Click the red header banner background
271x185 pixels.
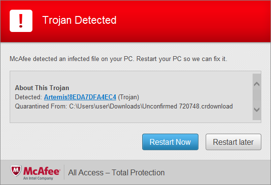(x=190, y=21)
